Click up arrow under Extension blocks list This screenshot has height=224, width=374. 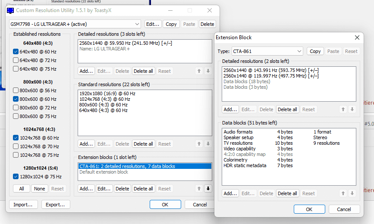[x=199, y=189]
